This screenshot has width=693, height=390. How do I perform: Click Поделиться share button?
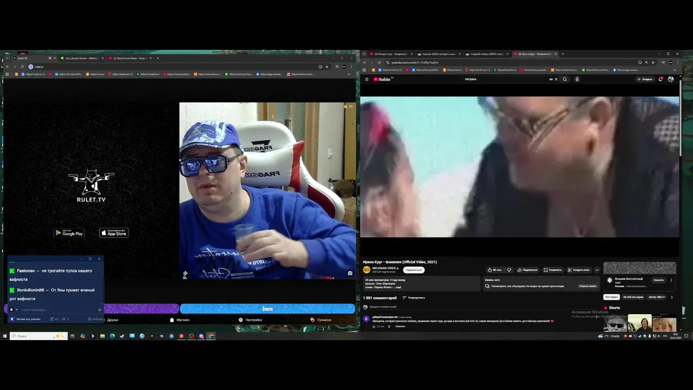coord(527,270)
